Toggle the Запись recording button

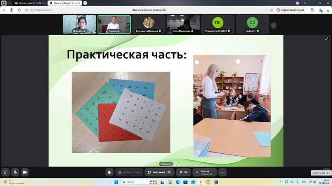[205, 172]
